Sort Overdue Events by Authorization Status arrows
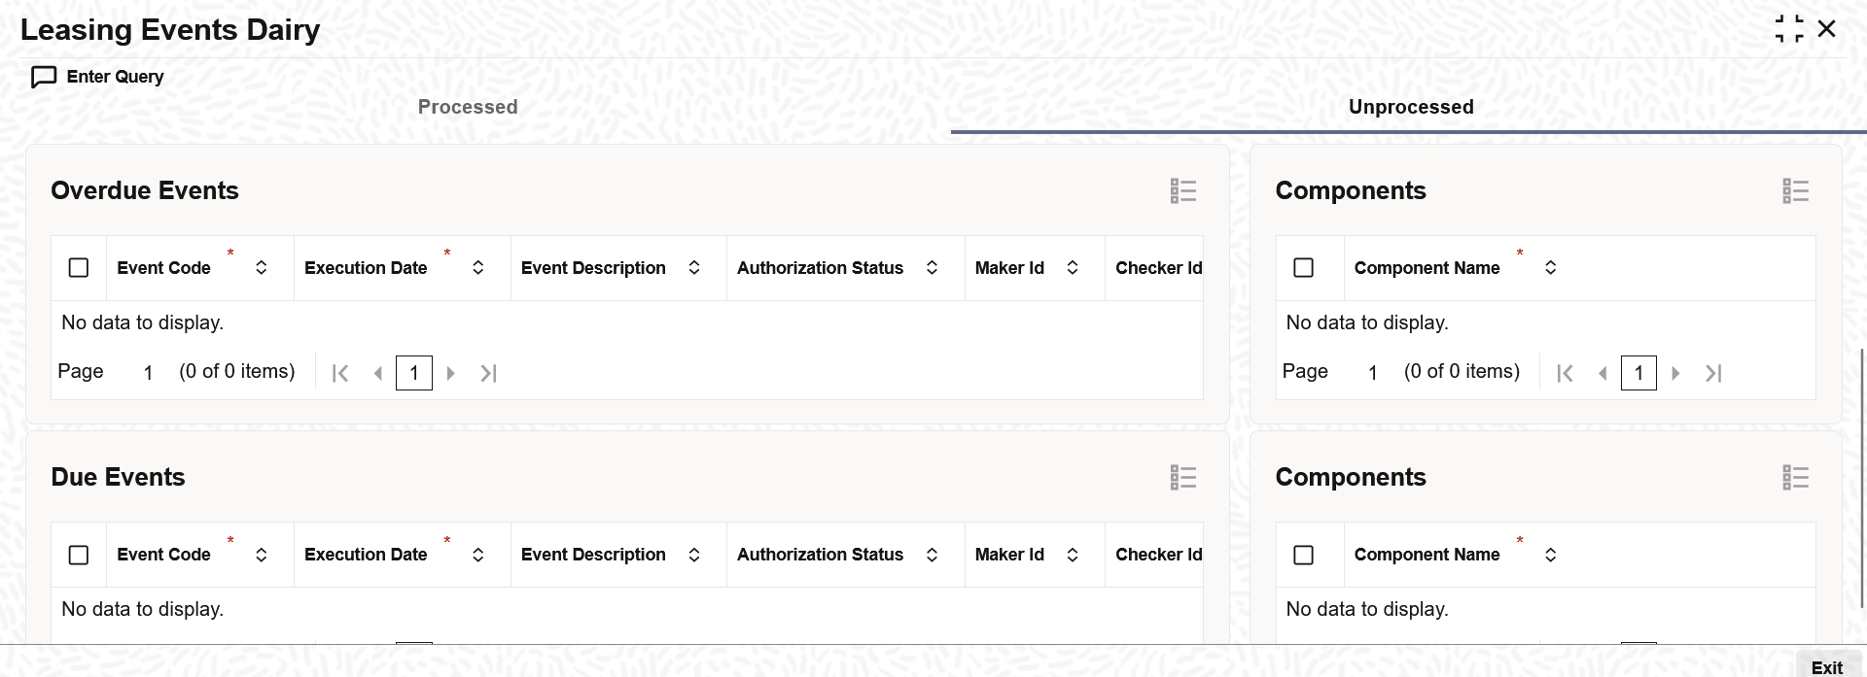 tap(932, 267)
